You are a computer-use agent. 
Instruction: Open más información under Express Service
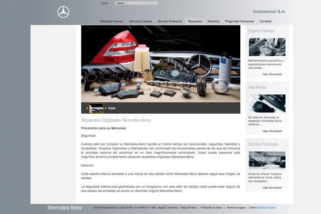pyautogui.click(x=272, y=74)
